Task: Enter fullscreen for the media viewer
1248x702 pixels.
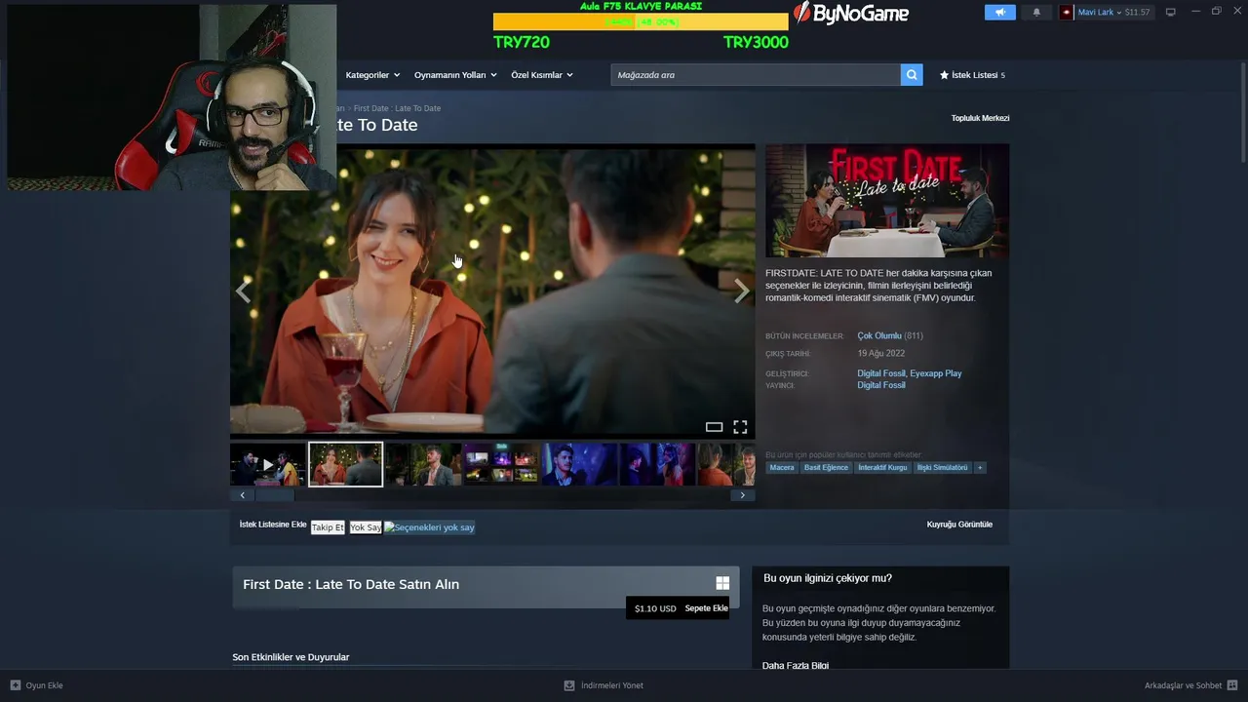Action: [740, 427]
